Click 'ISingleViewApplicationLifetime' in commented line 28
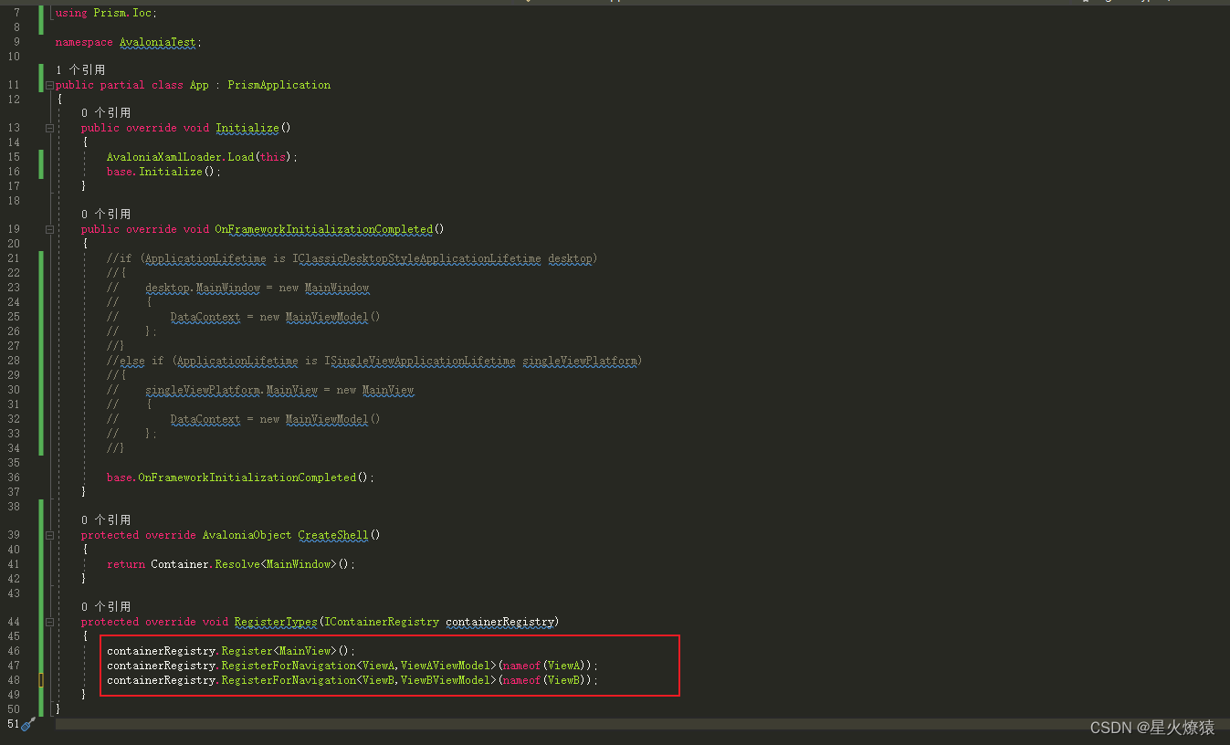 click(x=419, y=361)
